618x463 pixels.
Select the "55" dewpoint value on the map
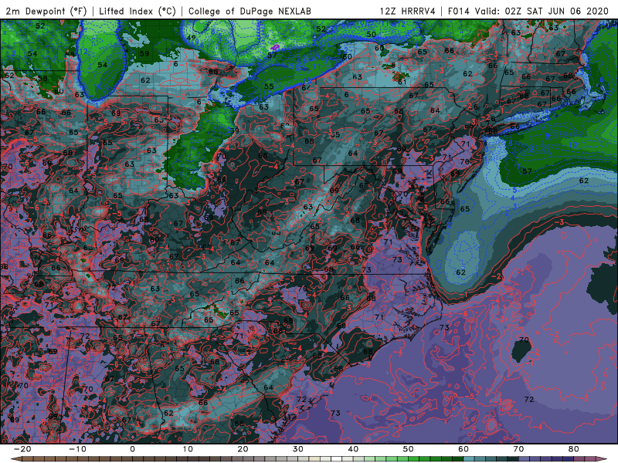tap(269, 86)
